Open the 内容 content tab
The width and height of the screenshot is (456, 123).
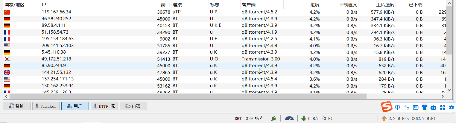point(133,106)
